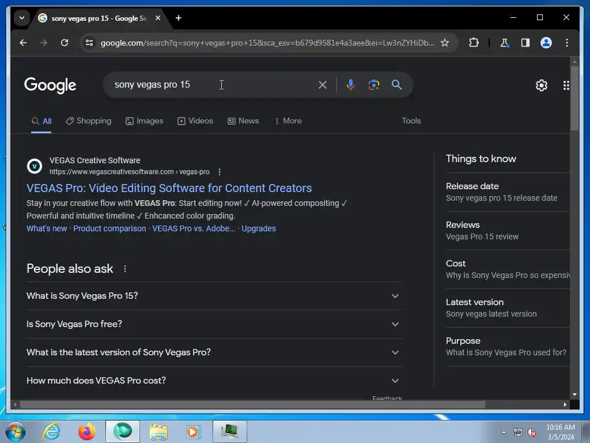Image resolution: width=590 pixels, height=443 pixels.
Task: Click the VEGAS Creative Software favicon
Action: (x=34, y=166)
